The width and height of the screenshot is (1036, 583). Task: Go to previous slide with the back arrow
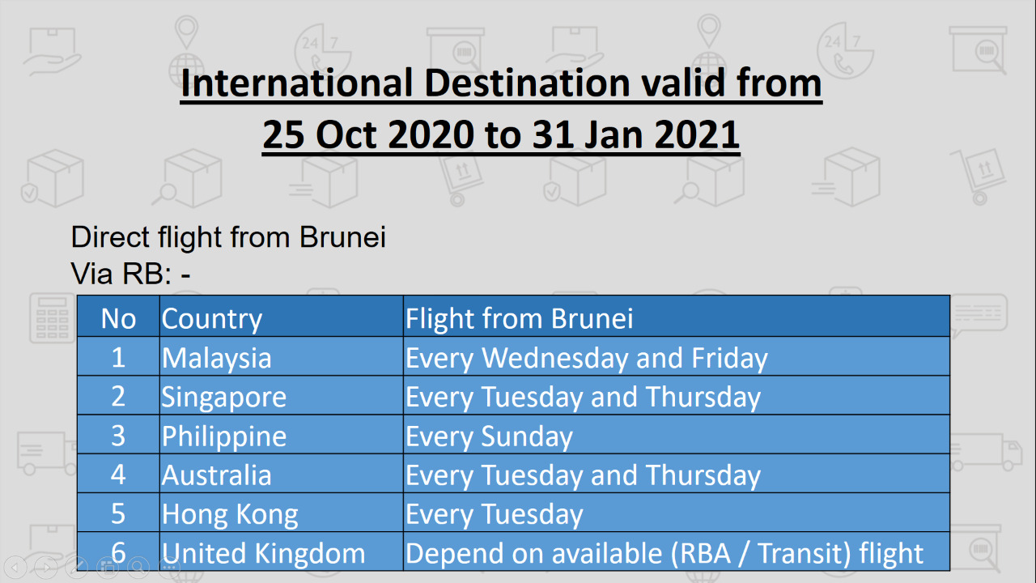click(15, 568)
